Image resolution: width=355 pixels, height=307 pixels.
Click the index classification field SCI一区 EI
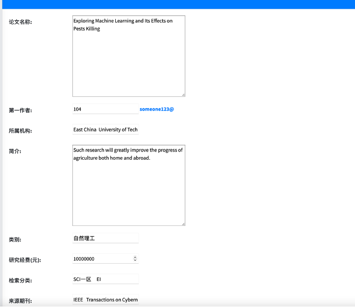coord(106,279)
